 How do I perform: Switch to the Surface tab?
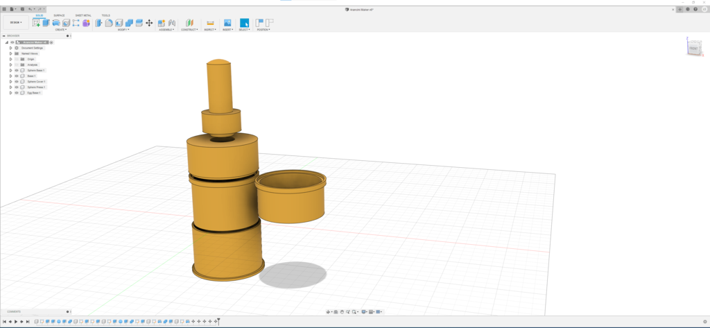[59, 15]
